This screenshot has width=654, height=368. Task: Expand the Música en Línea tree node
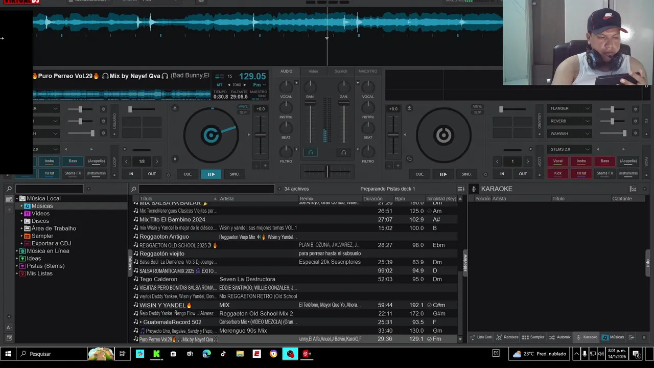coord(17,251)
